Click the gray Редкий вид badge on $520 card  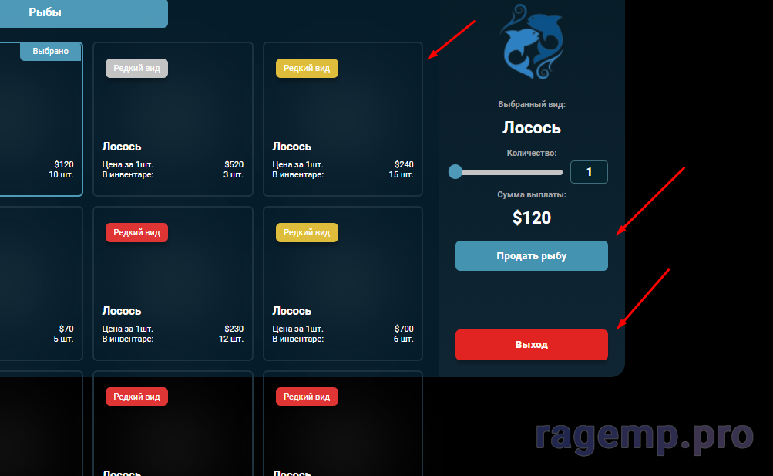coord(136,68)
